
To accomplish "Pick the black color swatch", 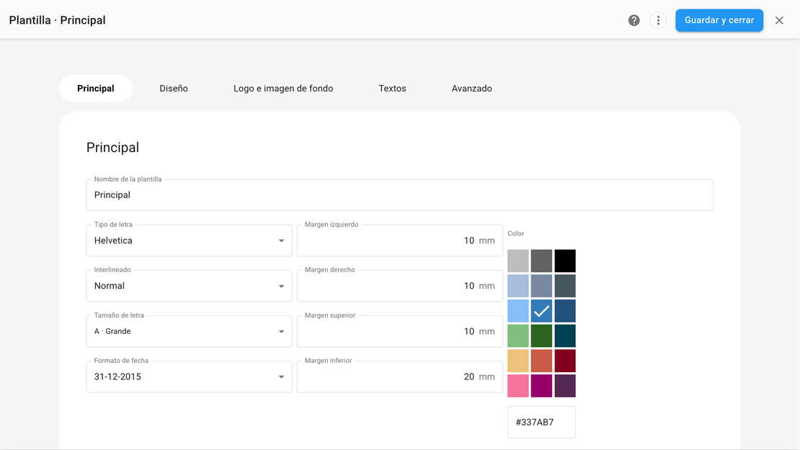I will pyautogui.click(x=565, y=261).
